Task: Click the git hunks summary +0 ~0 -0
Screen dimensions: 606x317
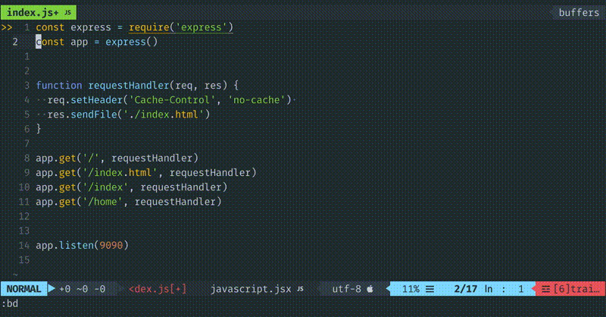Action: tap(82, 289)
